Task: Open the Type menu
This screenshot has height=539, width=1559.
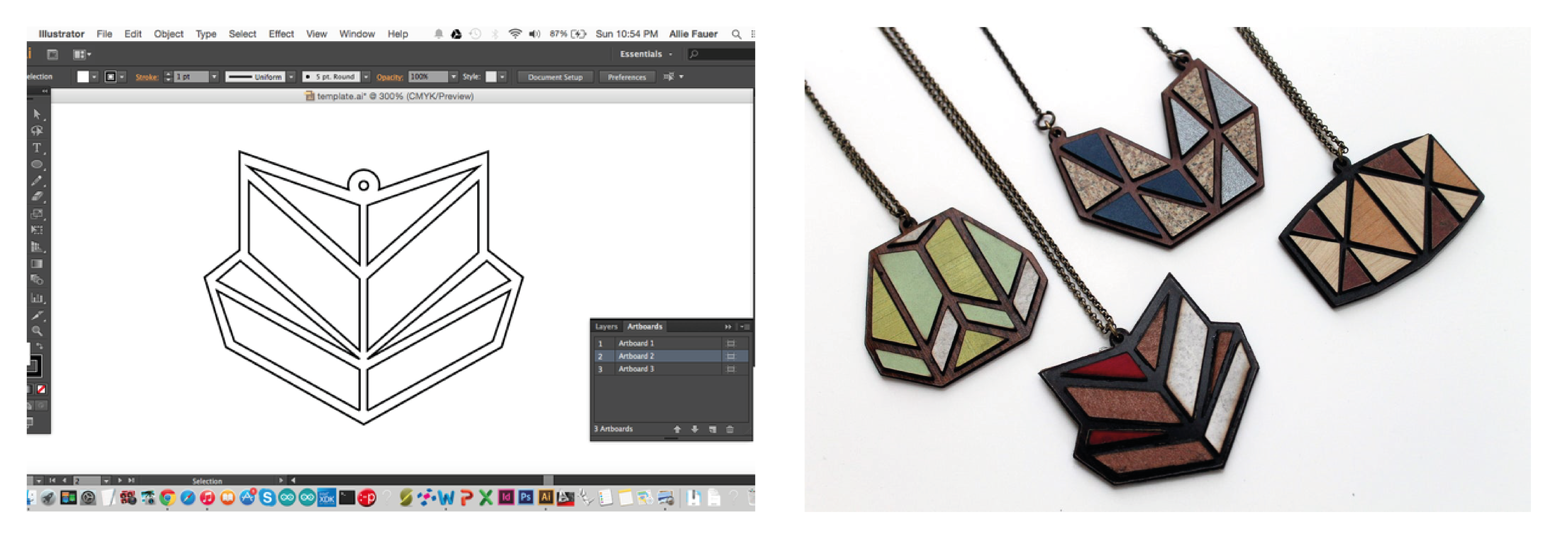Action: click(206, 34)
